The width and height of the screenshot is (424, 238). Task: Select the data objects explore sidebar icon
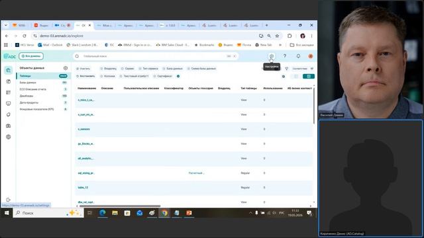coord(9,70)
